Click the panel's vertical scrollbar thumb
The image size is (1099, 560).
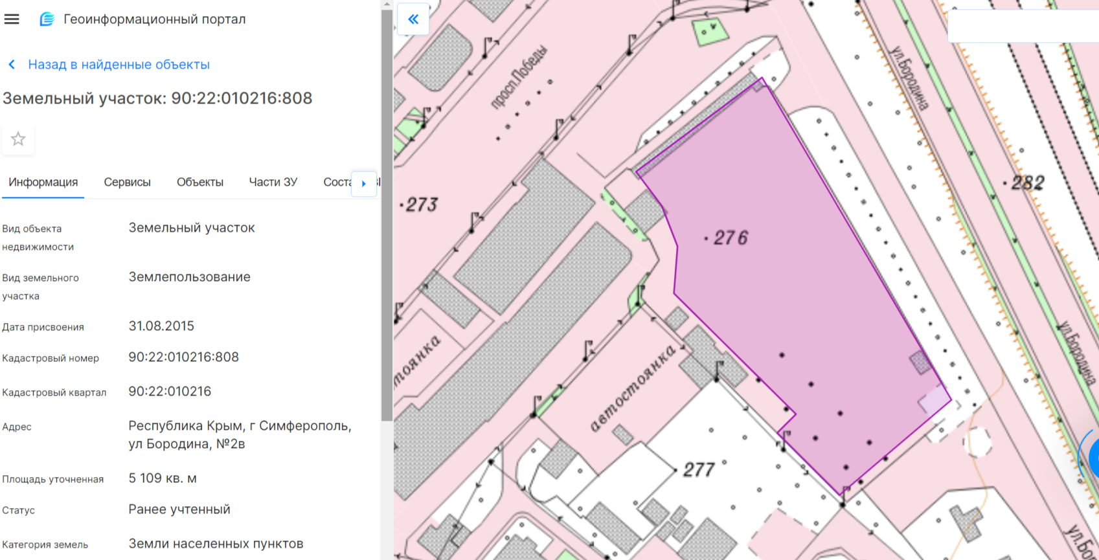[x=387, y=214]
